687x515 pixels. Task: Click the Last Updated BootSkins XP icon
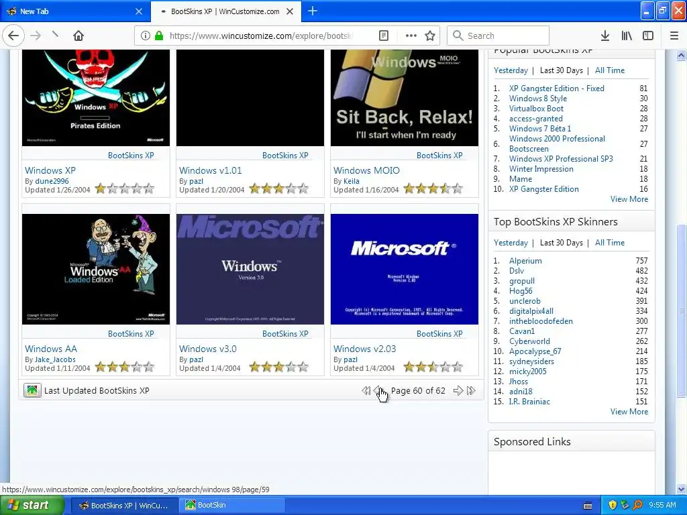(x=32, y=390)
